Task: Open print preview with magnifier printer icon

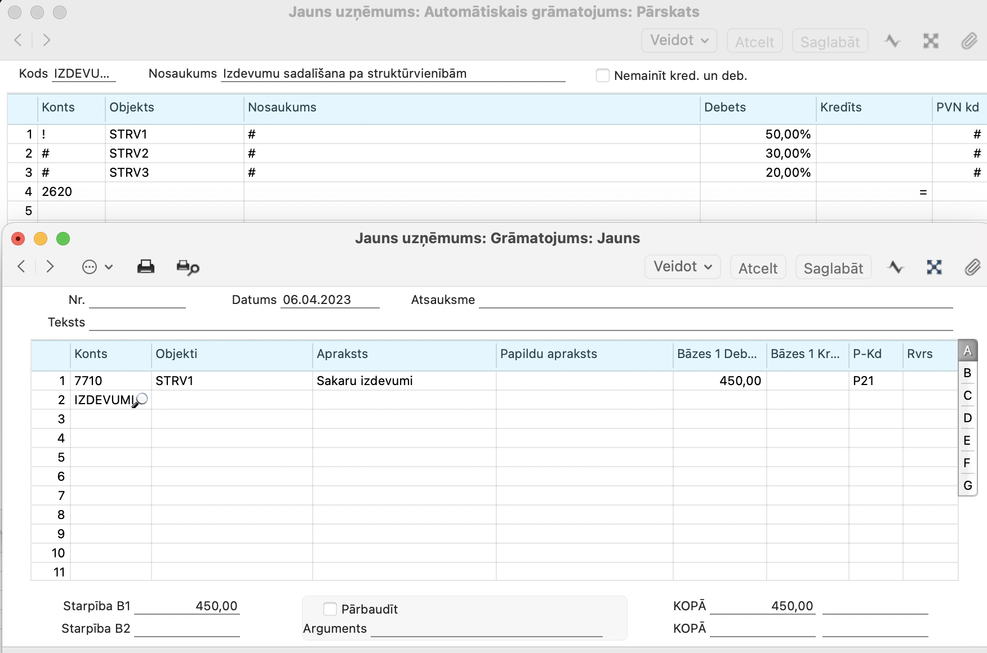Action: click(x=188, y=267)
